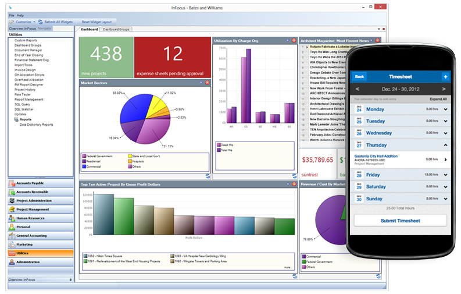Close the Market Sectors widget

coord(208,83)
